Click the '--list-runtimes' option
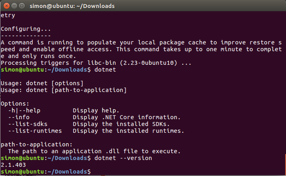This screenshot has width=286, height=176. click(35, 131)
